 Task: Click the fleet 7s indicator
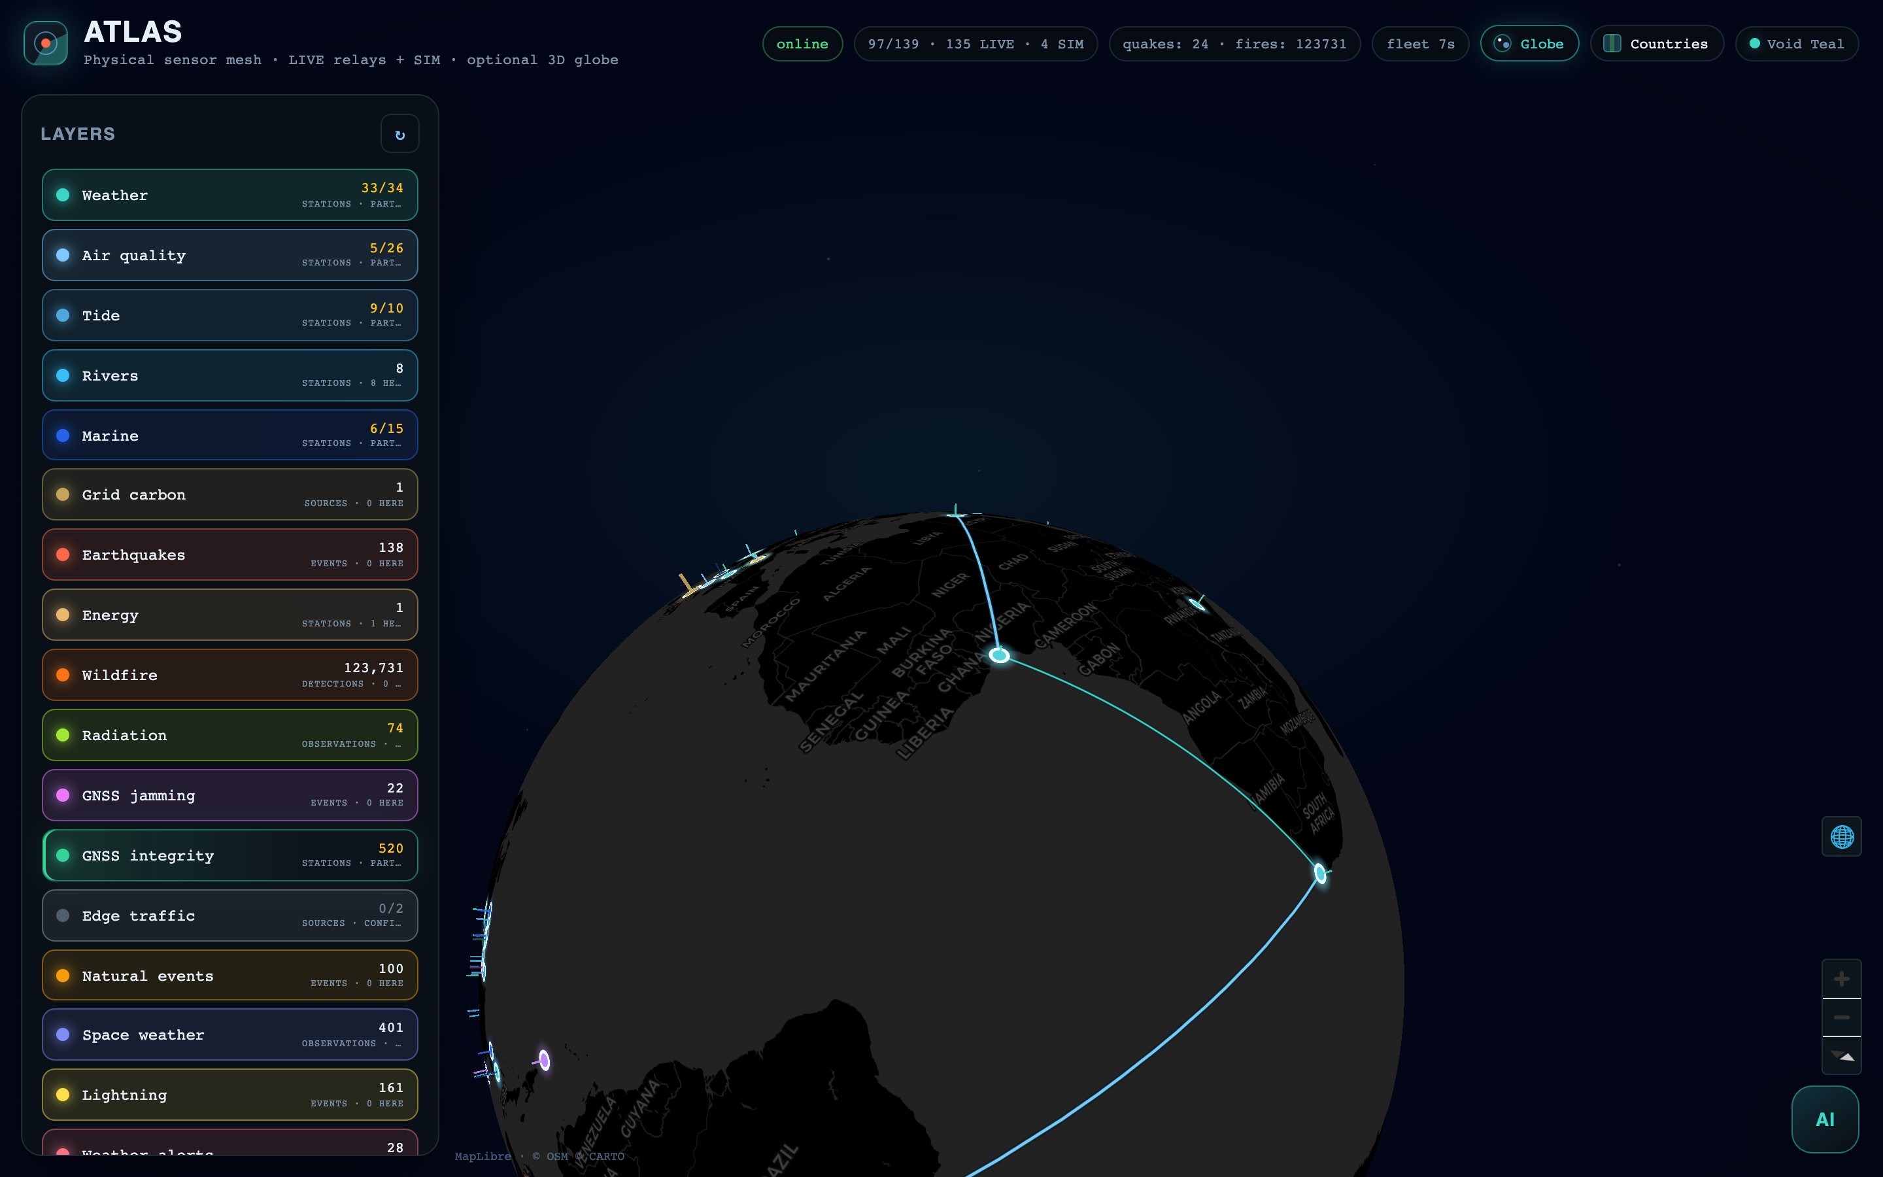coord(1420,44)
